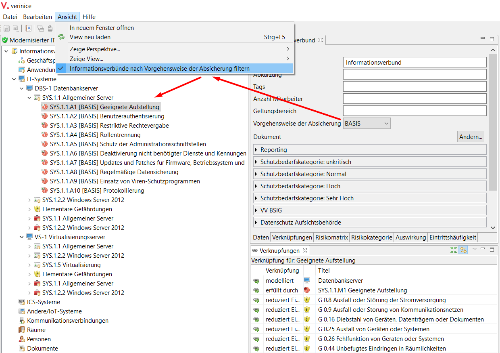Click the stacked windows toolbar icon
500x353 pixels.
[x=41, y=28]
